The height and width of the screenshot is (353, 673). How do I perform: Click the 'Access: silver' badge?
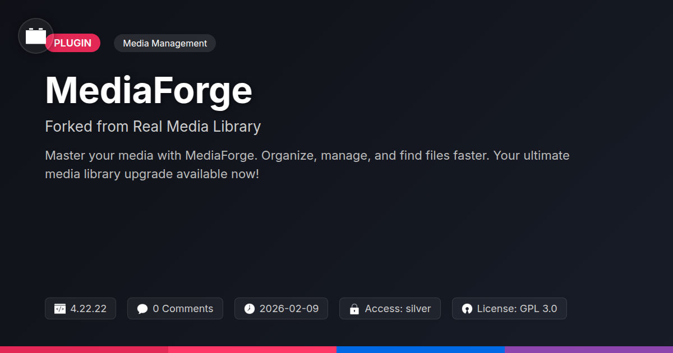tap(390, 309)
